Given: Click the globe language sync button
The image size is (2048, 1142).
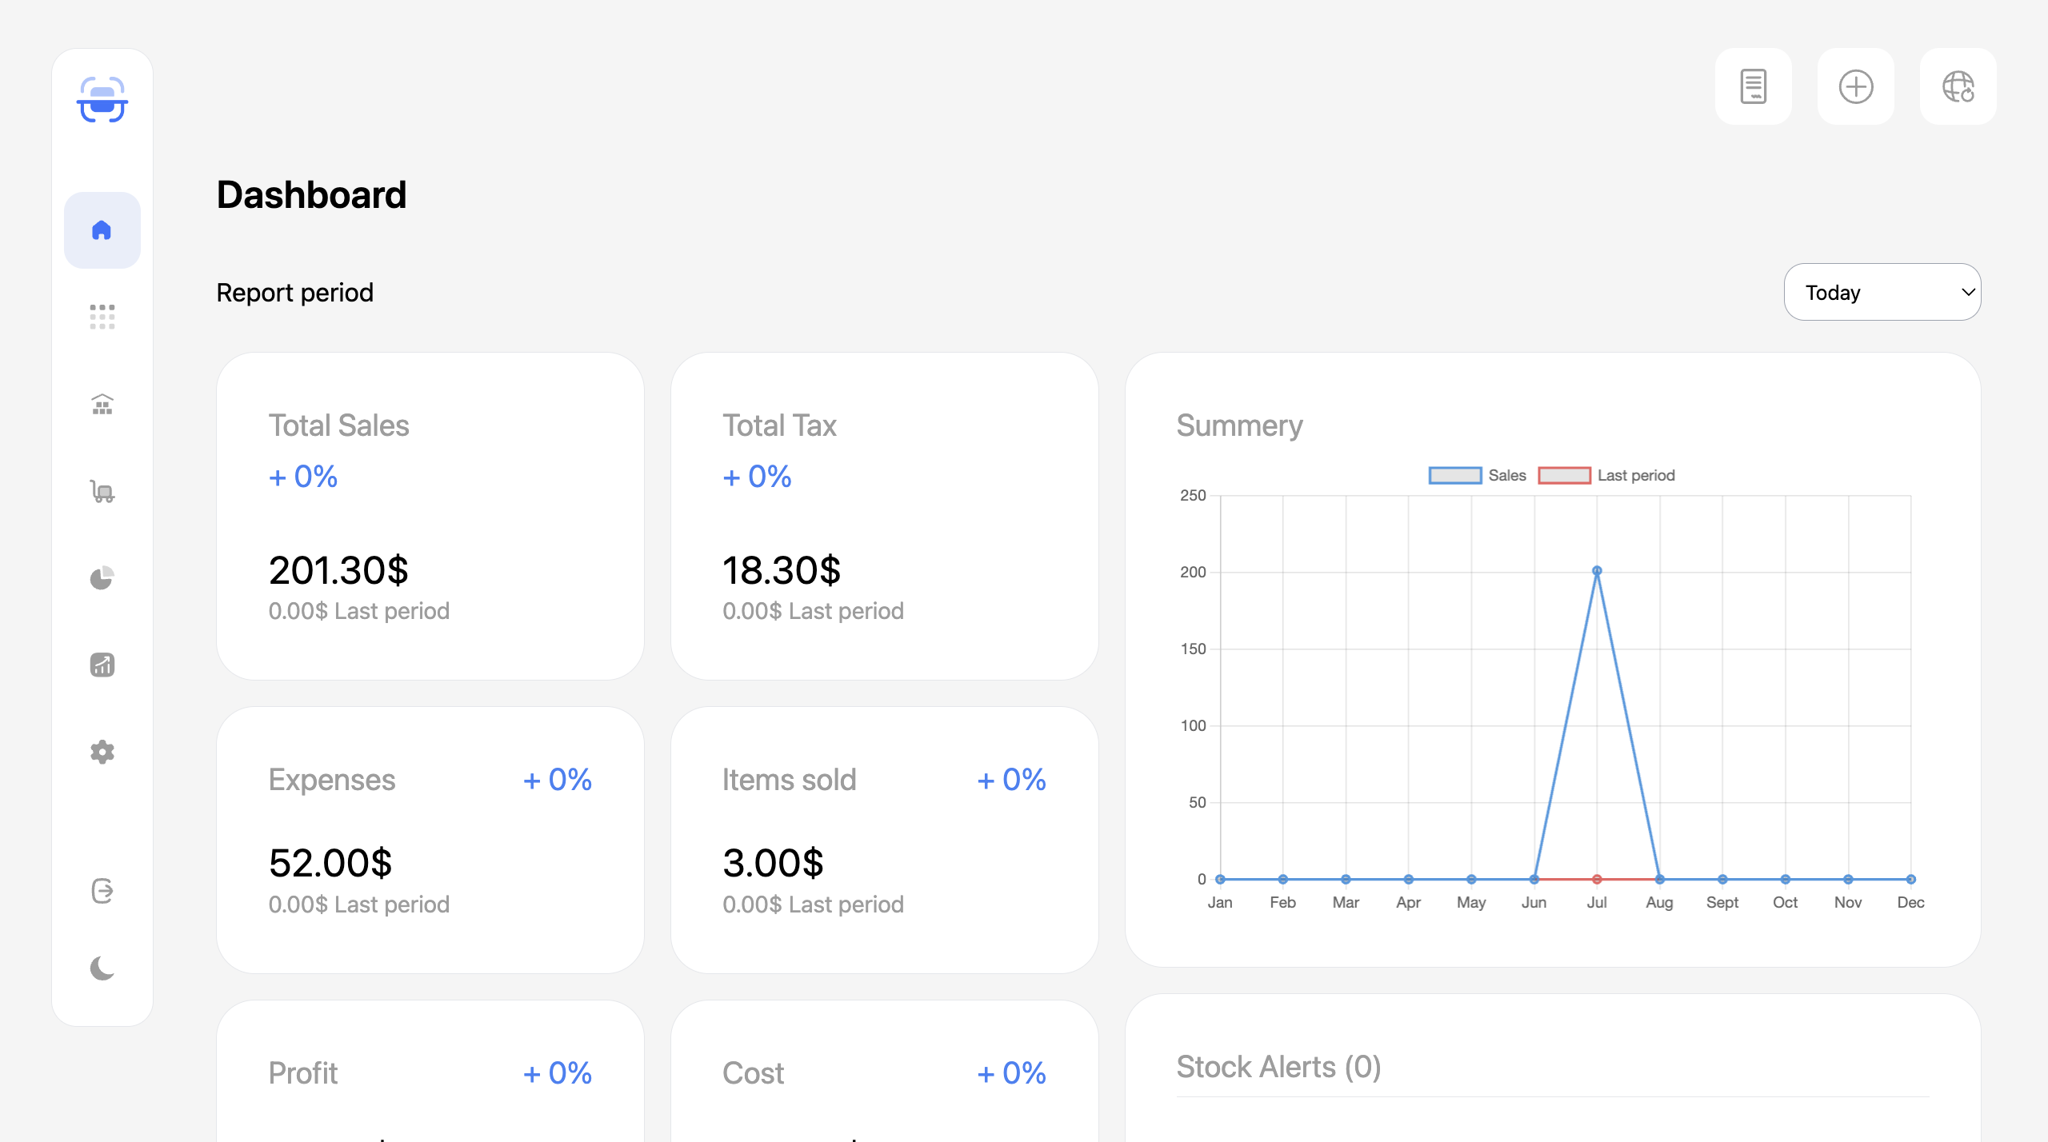Looking at the screenshot, I should tap(1958, 86).
